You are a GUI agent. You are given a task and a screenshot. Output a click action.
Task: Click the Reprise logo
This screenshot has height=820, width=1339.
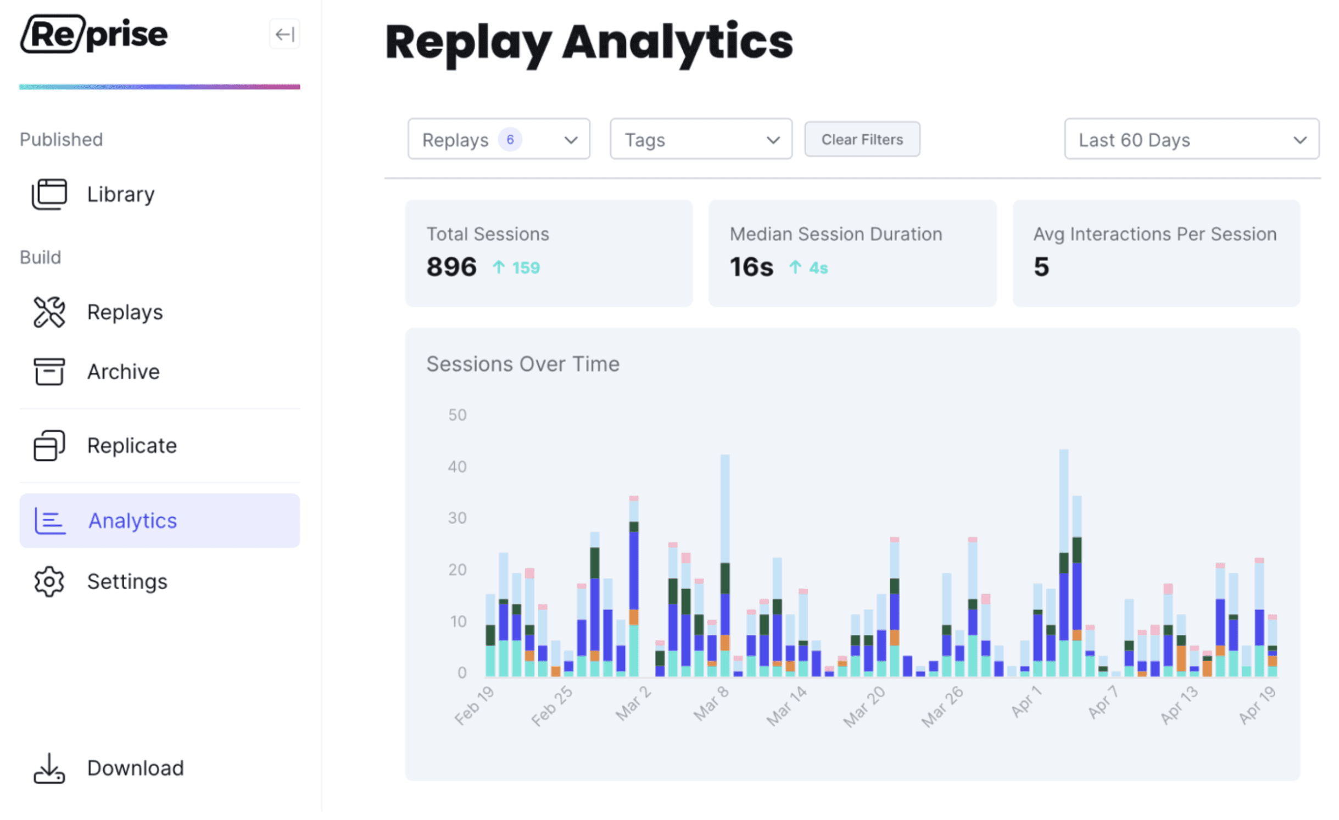94,34
